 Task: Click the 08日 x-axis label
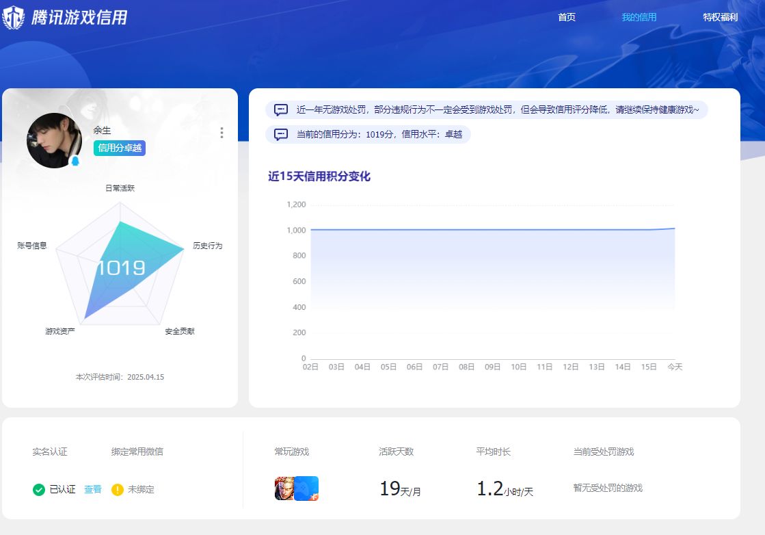pyautogui.click(x=466, y=367)
